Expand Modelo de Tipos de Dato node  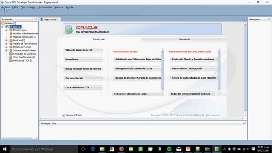[6, 44]
